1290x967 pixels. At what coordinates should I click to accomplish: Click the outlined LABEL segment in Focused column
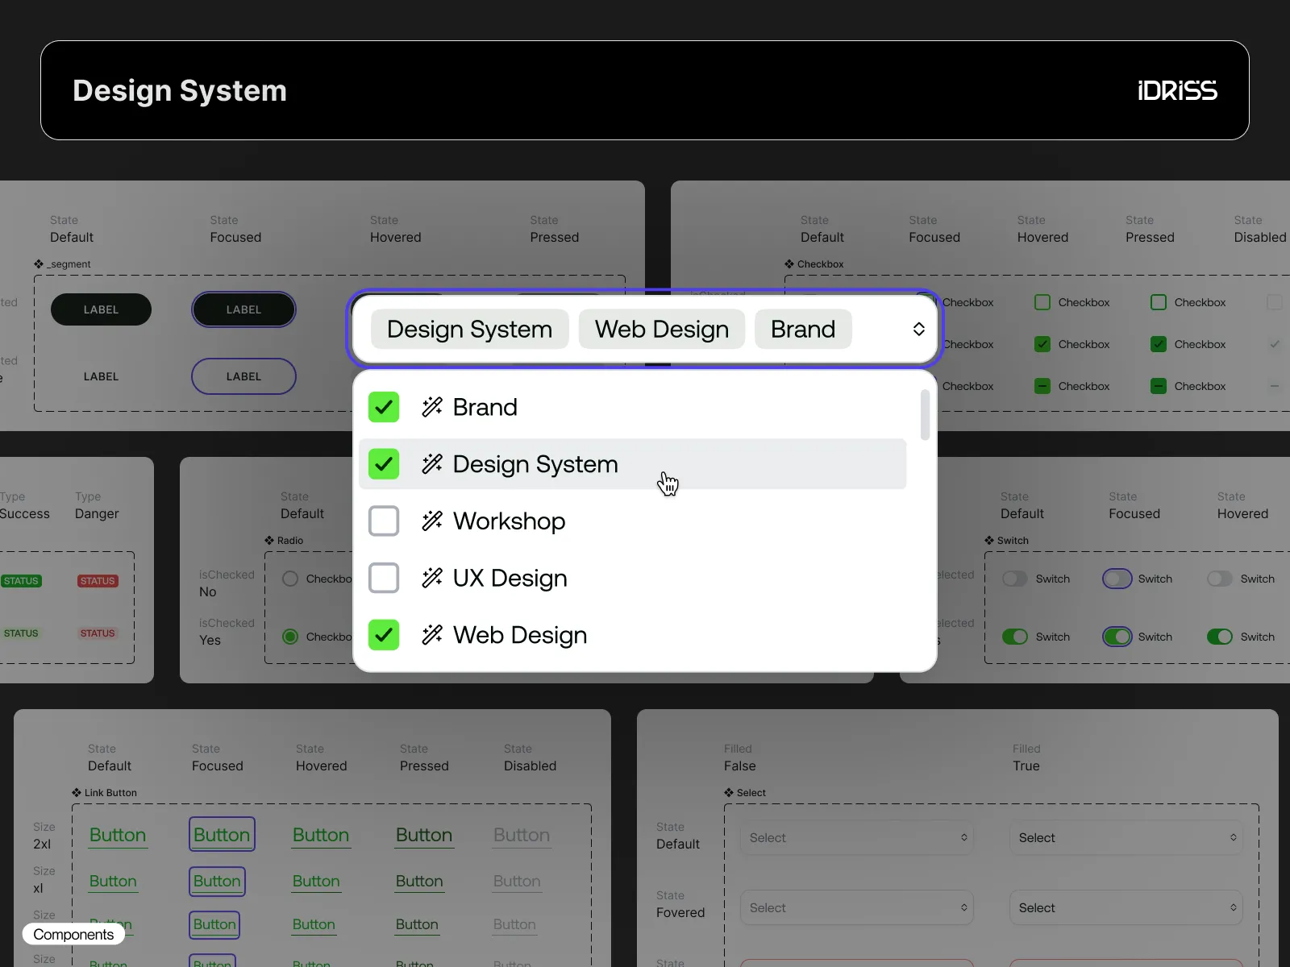click(x=243, y=376)
